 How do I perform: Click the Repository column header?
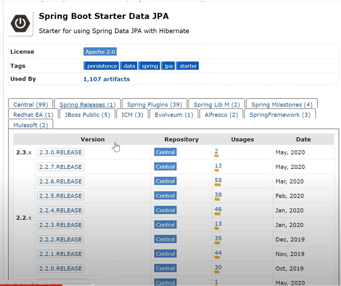point(181,139)
